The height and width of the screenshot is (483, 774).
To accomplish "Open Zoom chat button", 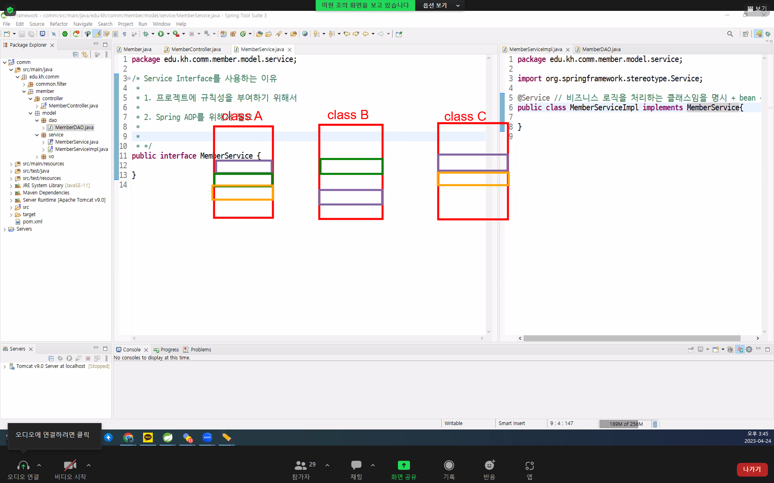I will [x=356, y=470].
